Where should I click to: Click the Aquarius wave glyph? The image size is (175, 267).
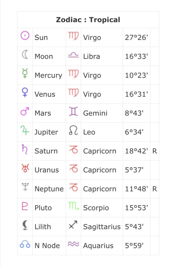pyautogui.click(x=73, y=244)
